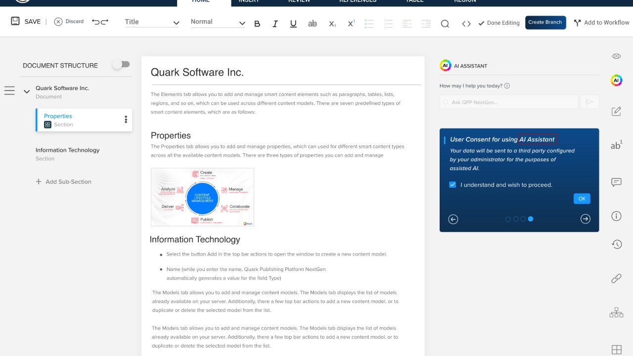The width and height of the screenshot is (633, 356).
Task: Click the increase indent icon
Action: click(x=426, y=23)
